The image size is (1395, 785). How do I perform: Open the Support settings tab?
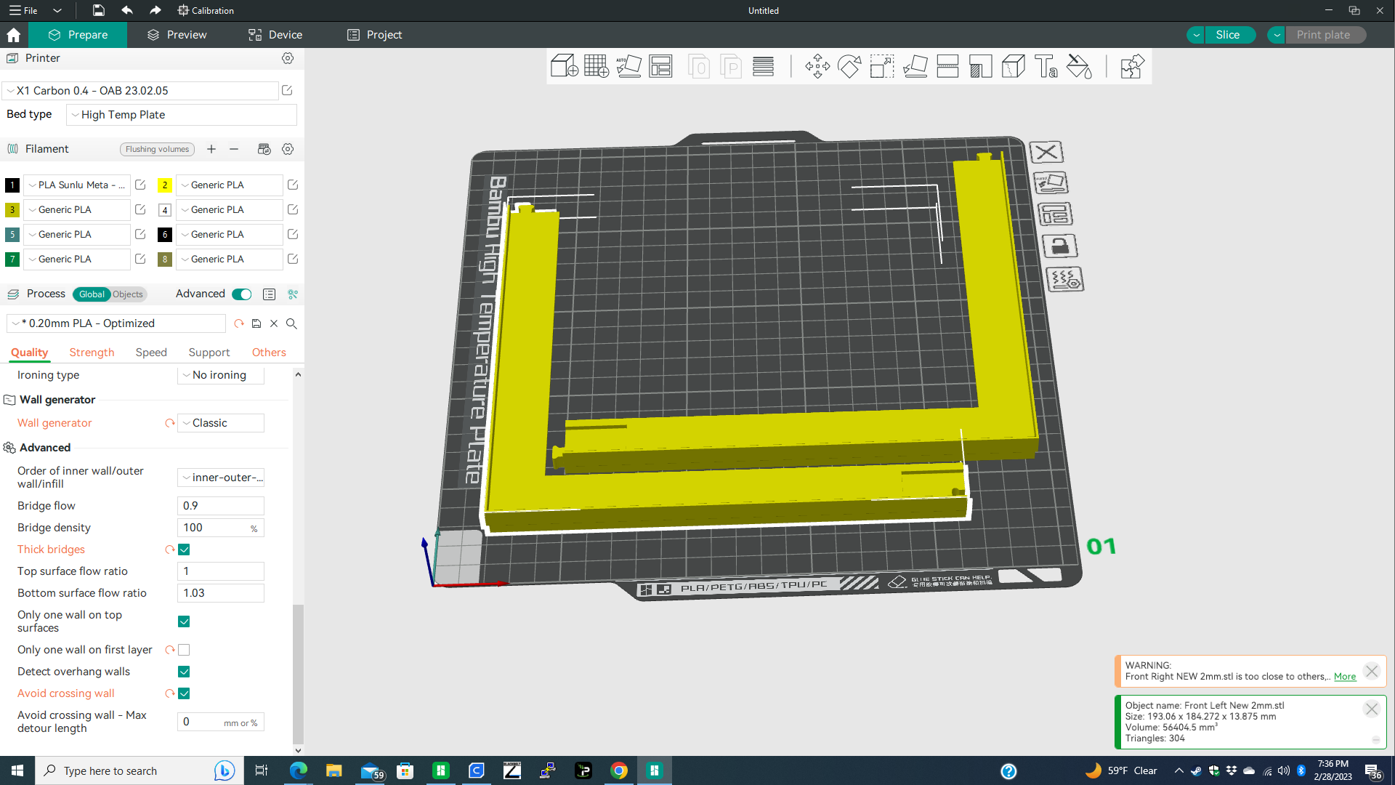click(209, 353)
